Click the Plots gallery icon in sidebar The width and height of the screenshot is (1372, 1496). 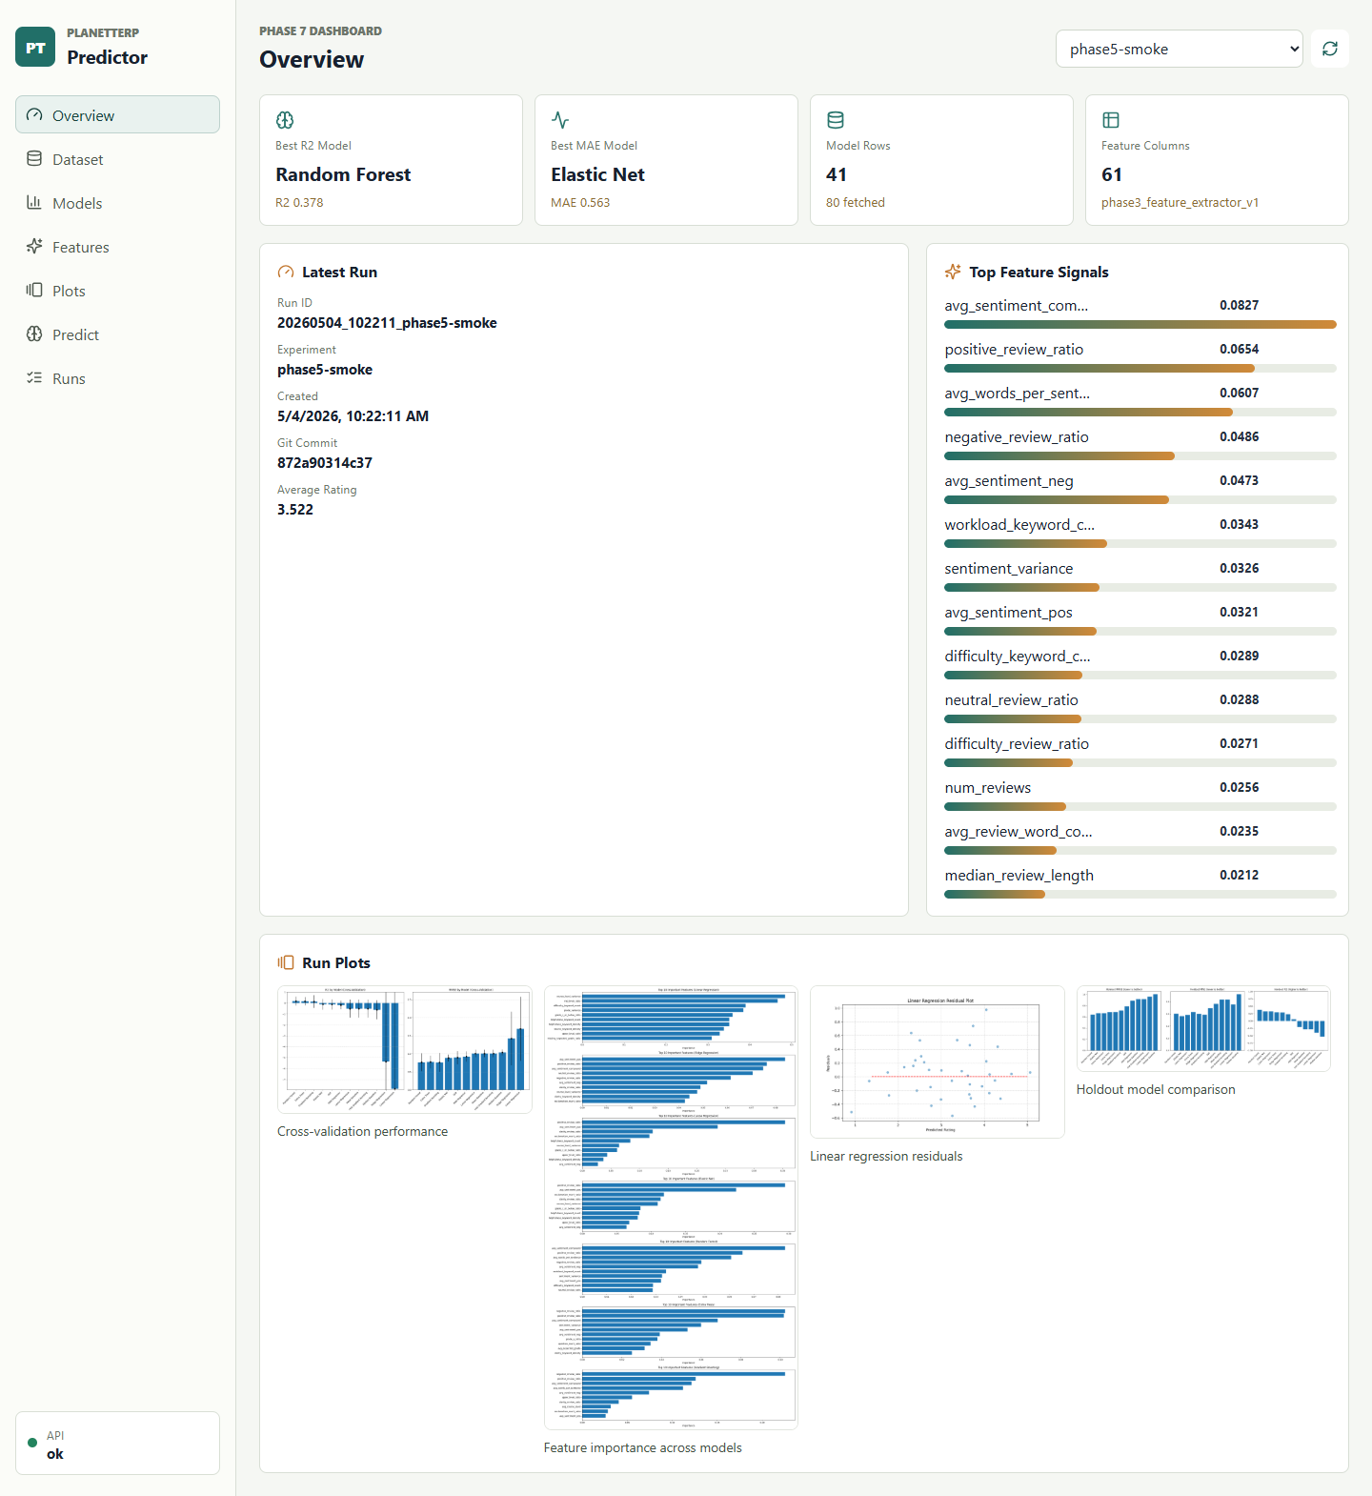pos(34,290)
